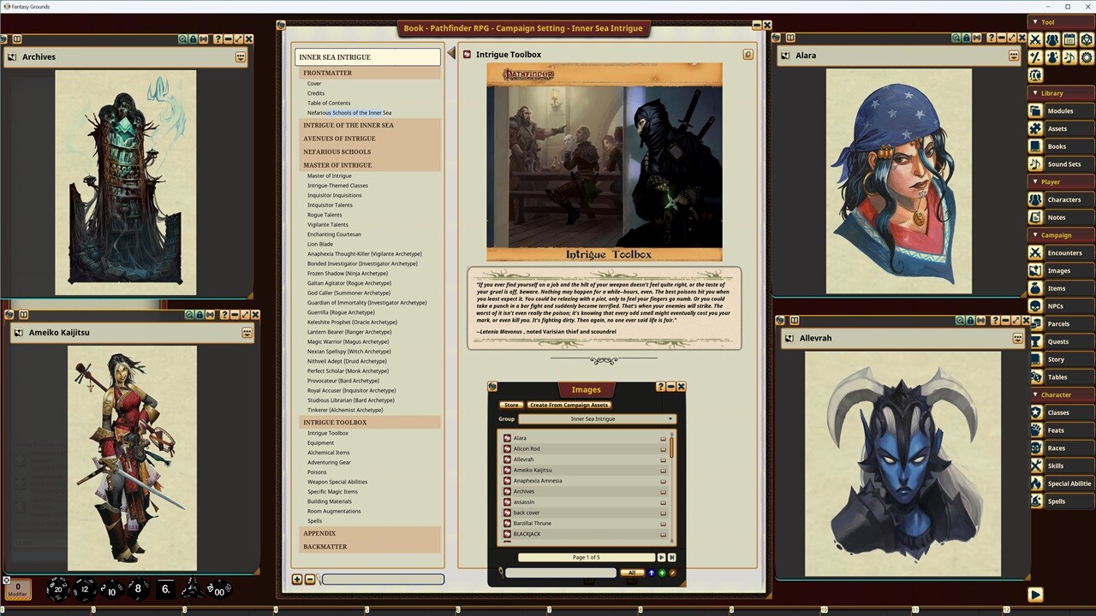
Task: Open the NPCs campaign tool
Action: click(1054, 305)
